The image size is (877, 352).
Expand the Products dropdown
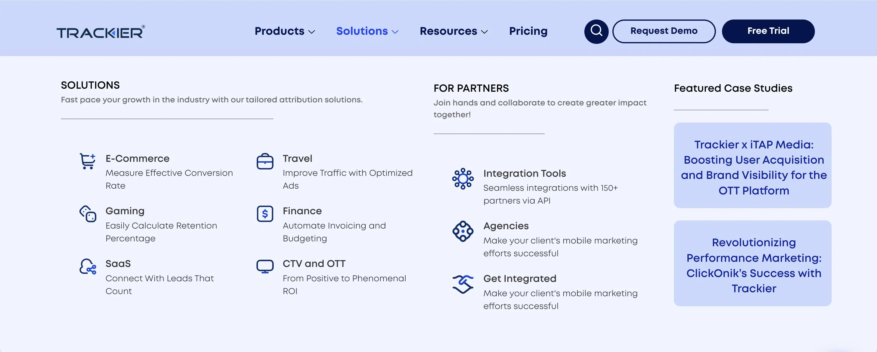(285, 31)
